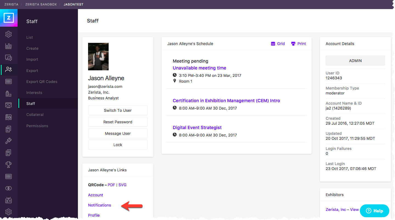Click the Room 1 location text
The height and width of the screenshot is (220, 395).
tap(186, 81)
